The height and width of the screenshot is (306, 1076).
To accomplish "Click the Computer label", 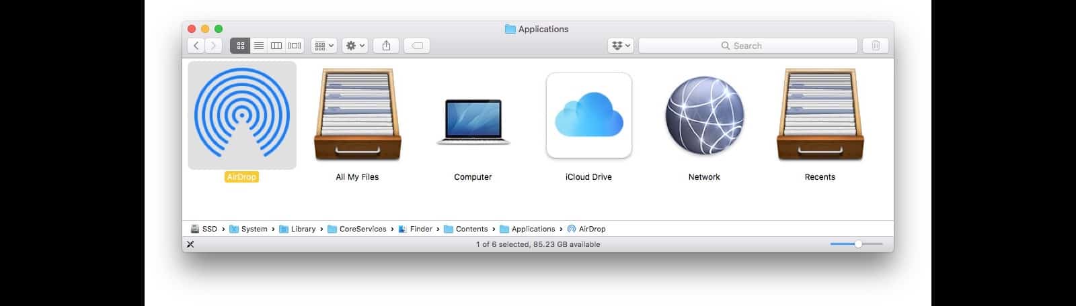I will click(473, 177).
